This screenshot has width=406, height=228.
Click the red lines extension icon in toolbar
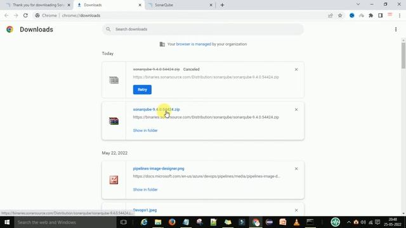390,15
